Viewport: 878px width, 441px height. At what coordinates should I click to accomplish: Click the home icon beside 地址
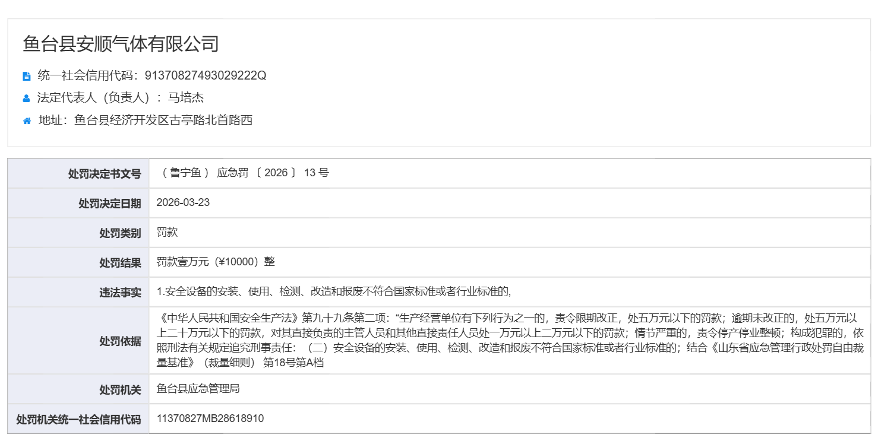pos(27,121)
